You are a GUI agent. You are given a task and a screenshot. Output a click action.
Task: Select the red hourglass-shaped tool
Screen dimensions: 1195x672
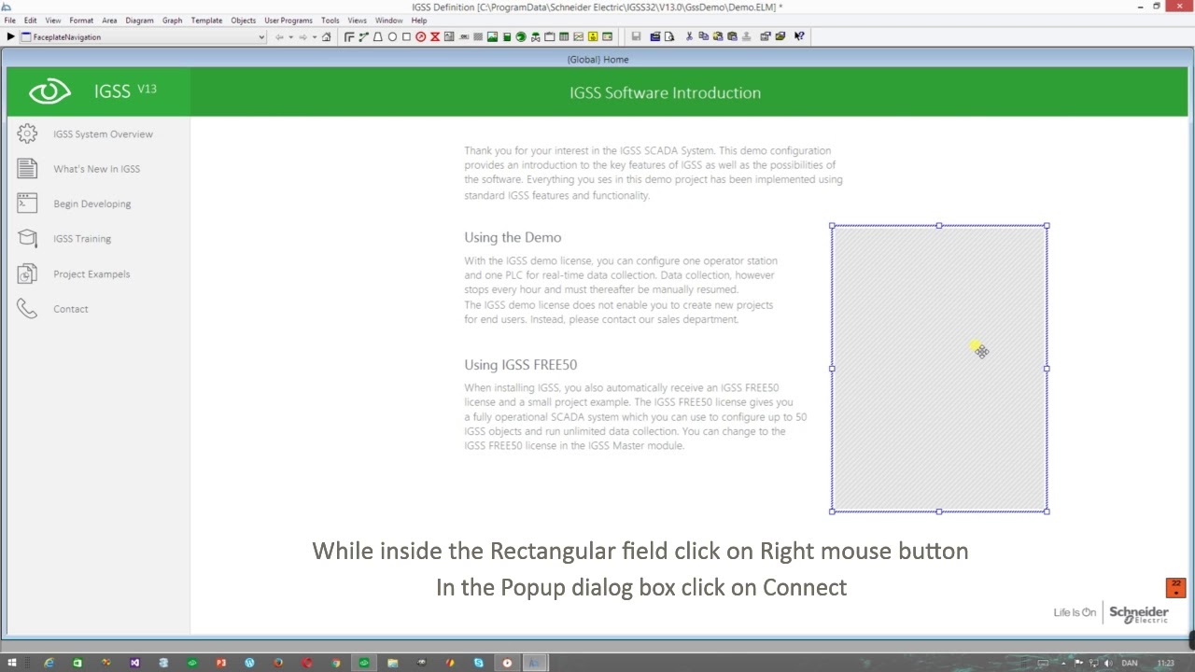434,37
